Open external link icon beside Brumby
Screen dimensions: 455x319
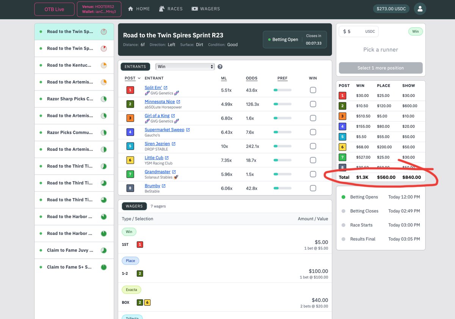(x=164, y=186)
